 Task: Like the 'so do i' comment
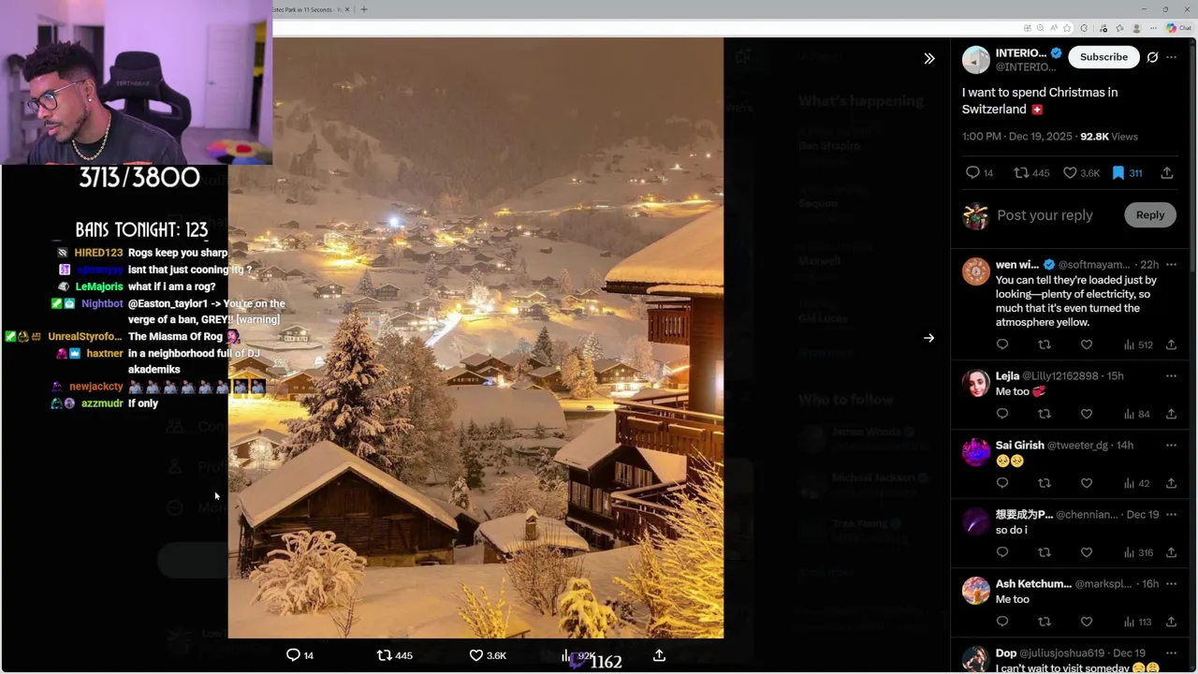(1087, 552)
